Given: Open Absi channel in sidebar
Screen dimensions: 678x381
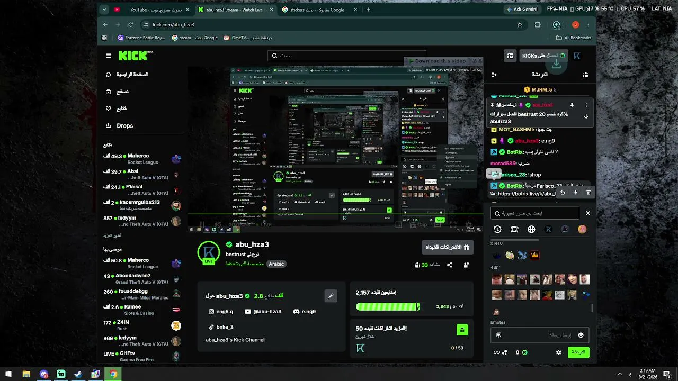Looking at the screenshot, I should click(x=142, y=175).
